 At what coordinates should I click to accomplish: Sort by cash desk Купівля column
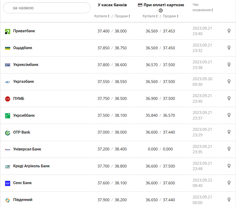click(x=102, y=16)
